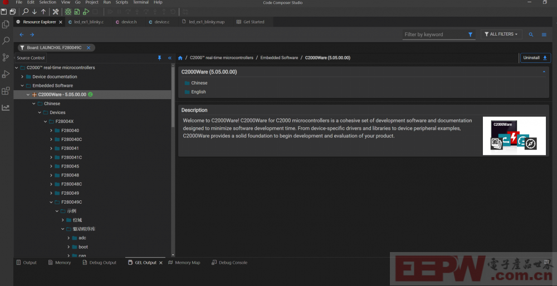This screenshot has height=286, width=557.
Task: Expand the adc folder node
Action: [69, 238]
